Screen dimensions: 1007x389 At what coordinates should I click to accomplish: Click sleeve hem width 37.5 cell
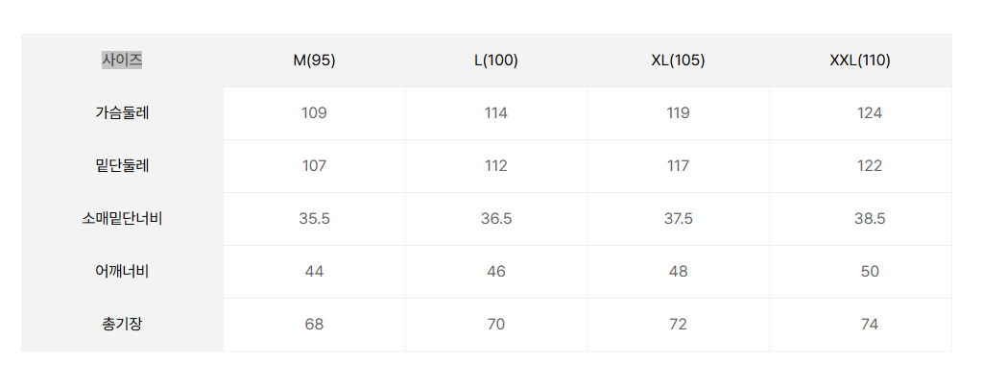point(678,219)
